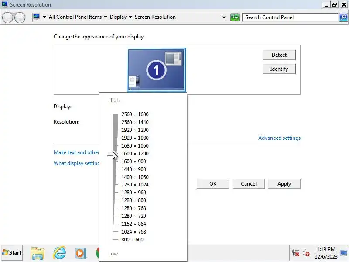The image size is (349, 262).
Task: Select 1600 × 1200 resolution
Action: tap(135, 154)
